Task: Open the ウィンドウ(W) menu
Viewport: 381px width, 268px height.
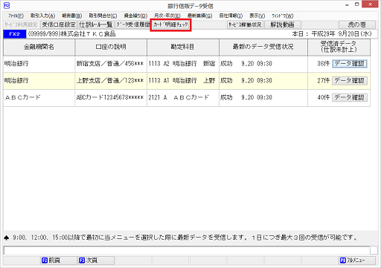Action: 283,16
